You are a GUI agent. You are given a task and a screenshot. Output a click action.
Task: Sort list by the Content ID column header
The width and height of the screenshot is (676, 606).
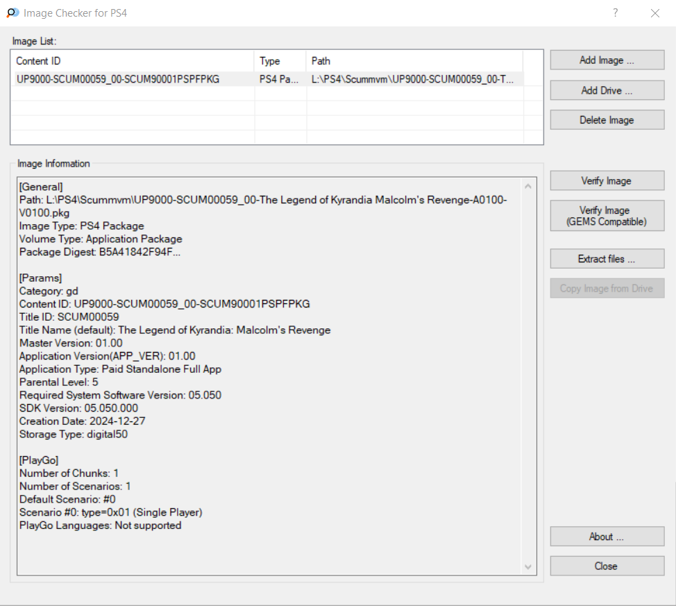pos(133,61)
